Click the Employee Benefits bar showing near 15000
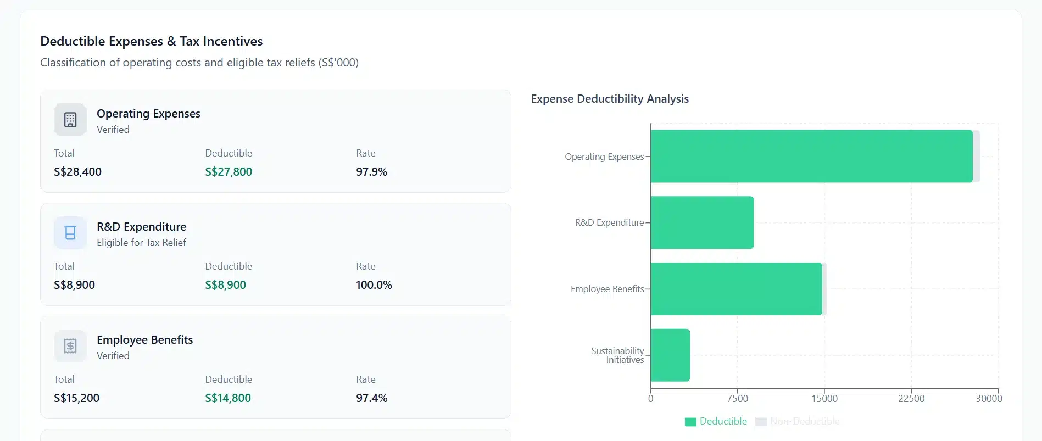 click(736, 288)
